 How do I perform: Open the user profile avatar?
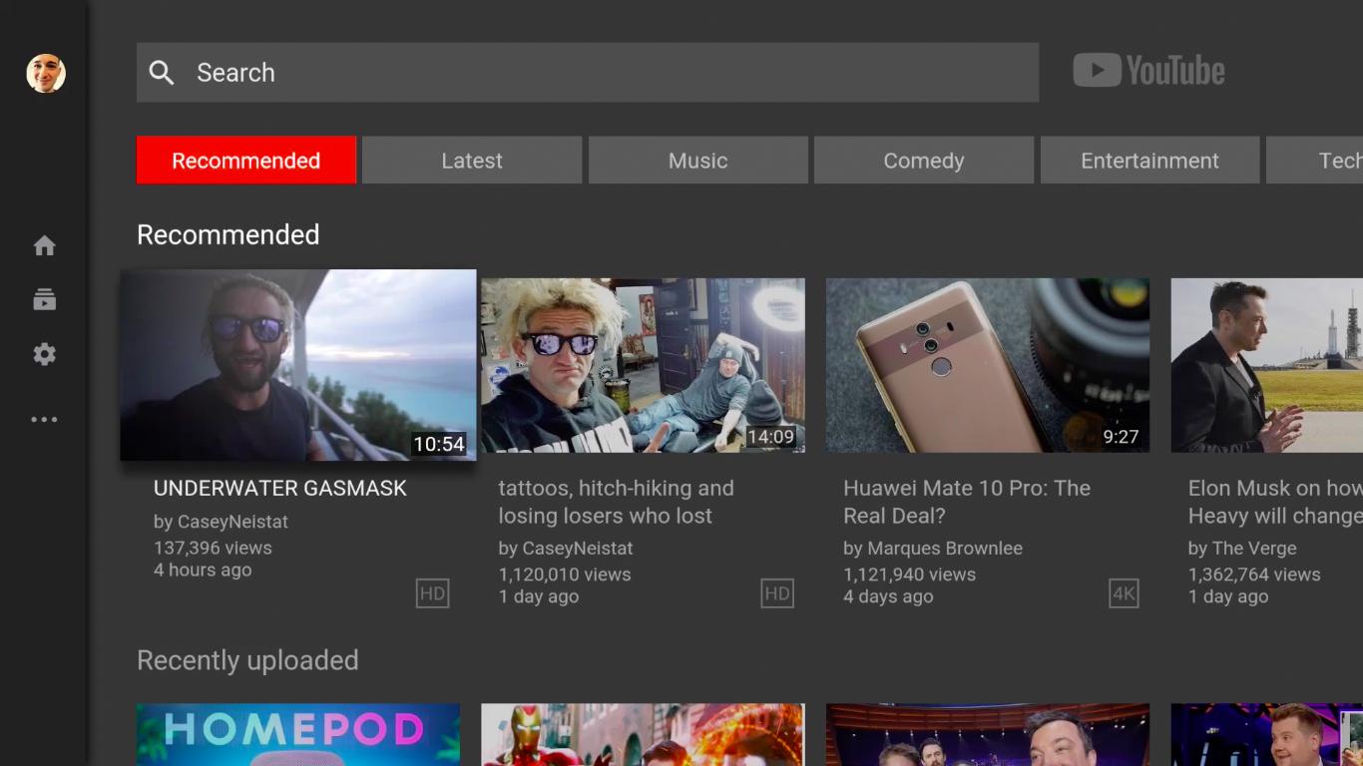[46, 73]
